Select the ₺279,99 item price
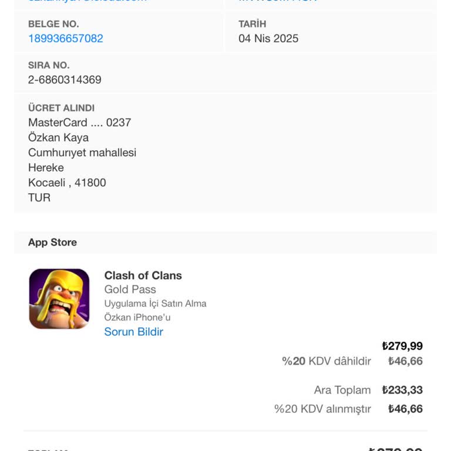Image resolution: width=451 pixels, height=451 pixels. (x=402, y=346)
